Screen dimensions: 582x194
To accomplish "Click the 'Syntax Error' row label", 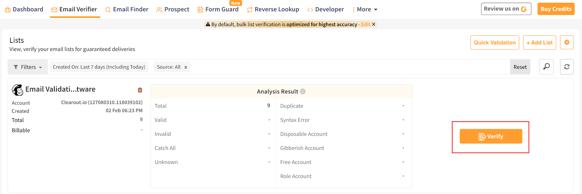I will pyautogui.click(x=295, y=120).
